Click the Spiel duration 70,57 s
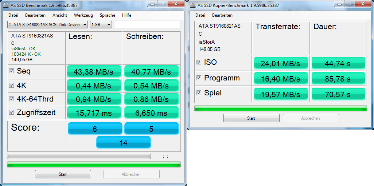Image resolution: width=374 pixels, height=186 pixels. click(339, 94)
